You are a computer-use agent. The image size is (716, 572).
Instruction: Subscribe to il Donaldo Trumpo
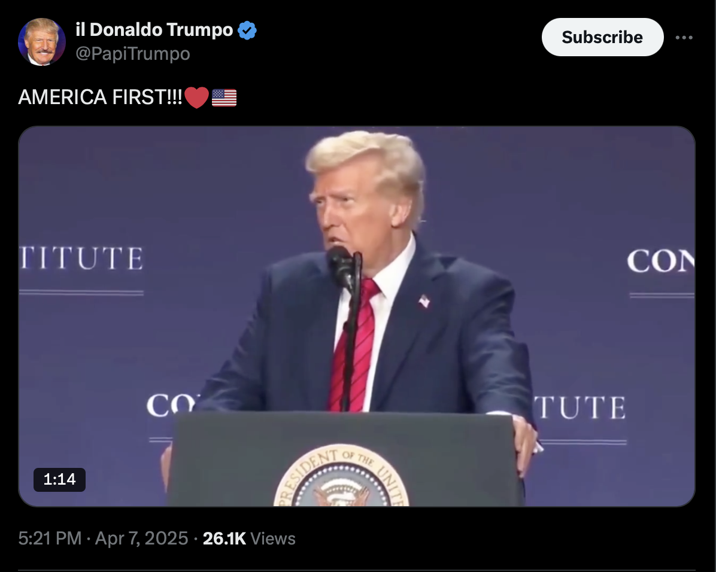602,37
